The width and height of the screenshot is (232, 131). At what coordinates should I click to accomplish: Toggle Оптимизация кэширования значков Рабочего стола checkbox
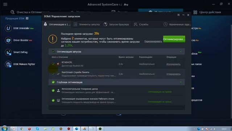[x=53, y=100]
